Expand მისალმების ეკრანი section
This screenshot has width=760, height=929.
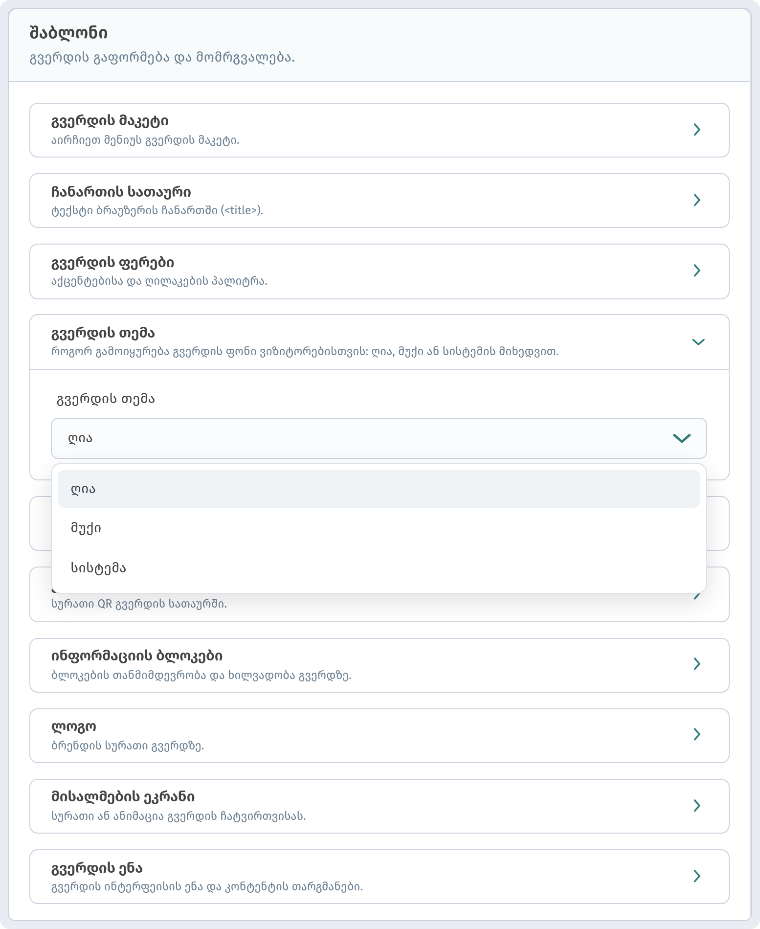380,806
